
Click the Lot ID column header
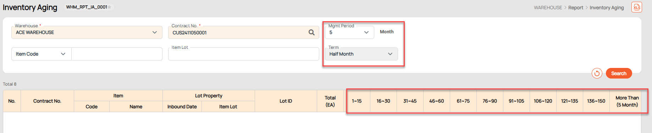(286, 101)
